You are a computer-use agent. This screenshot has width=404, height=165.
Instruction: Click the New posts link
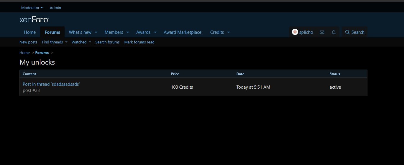tap(28, 42)
